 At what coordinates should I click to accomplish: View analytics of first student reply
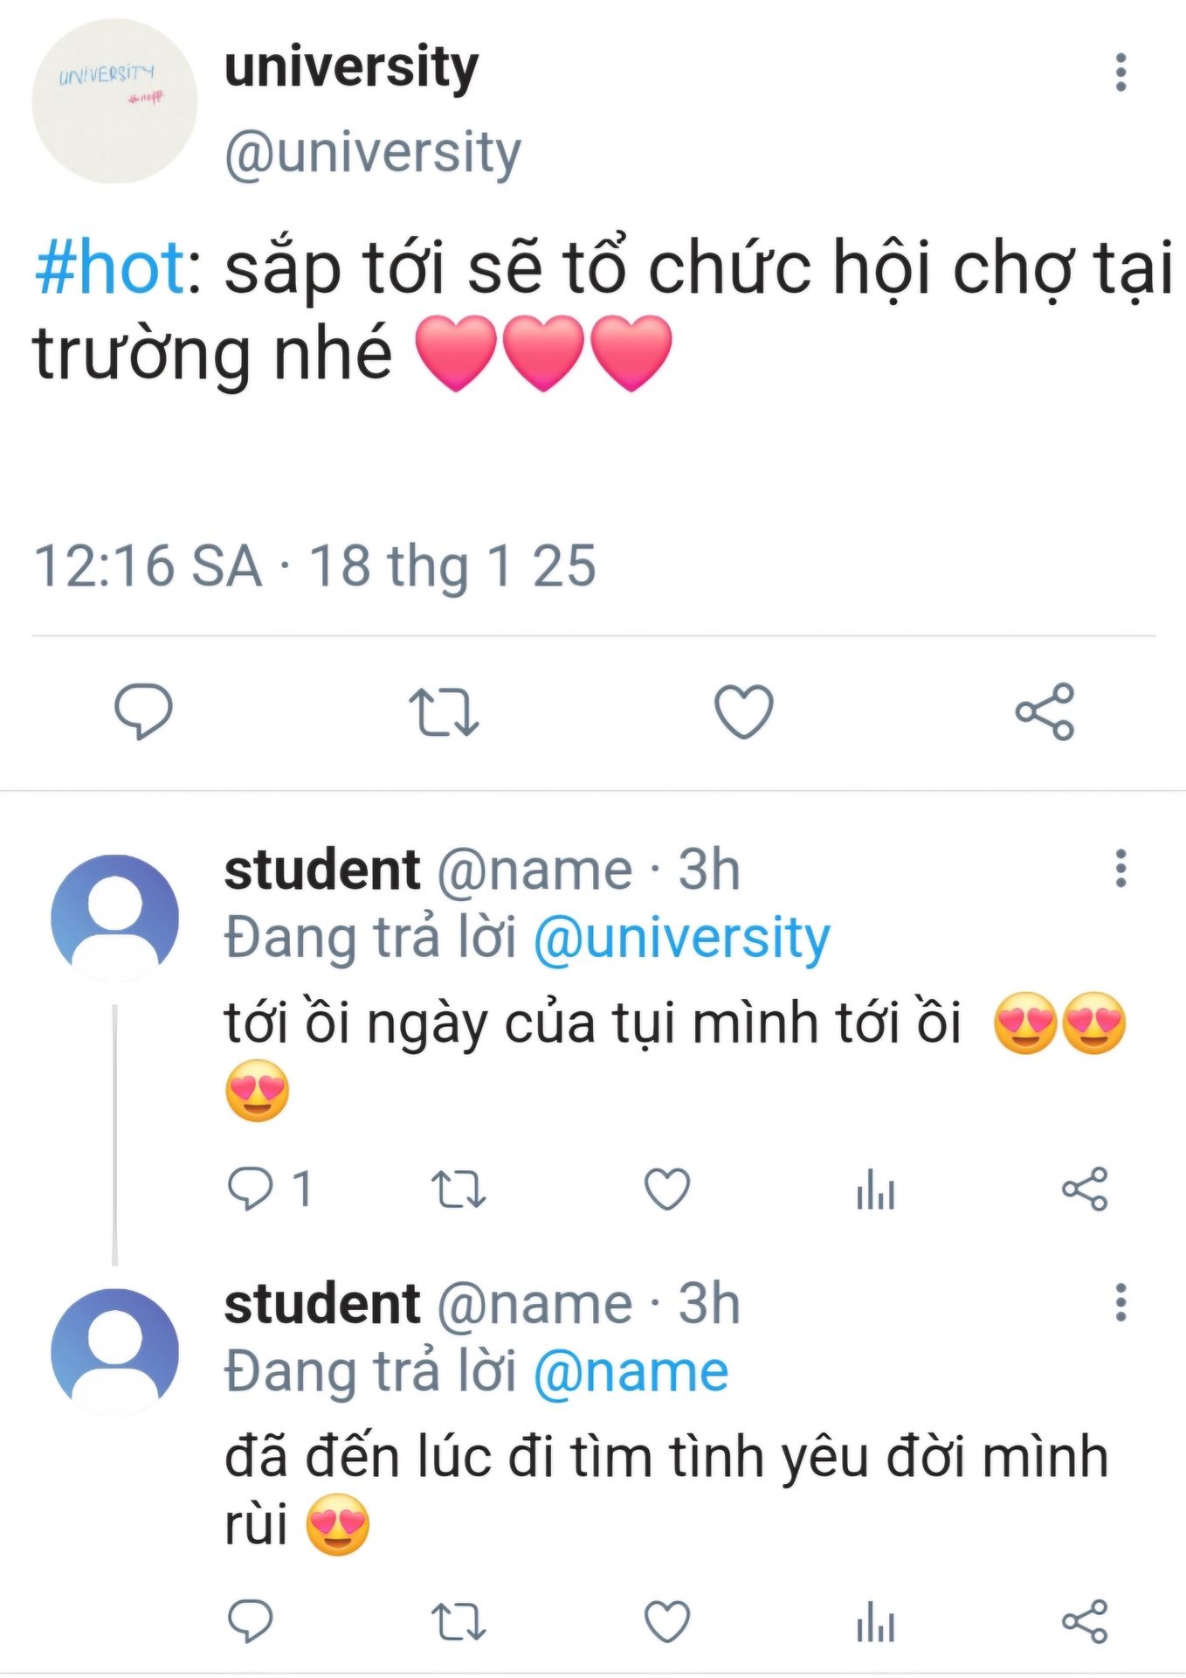(x=876, y=1189)
